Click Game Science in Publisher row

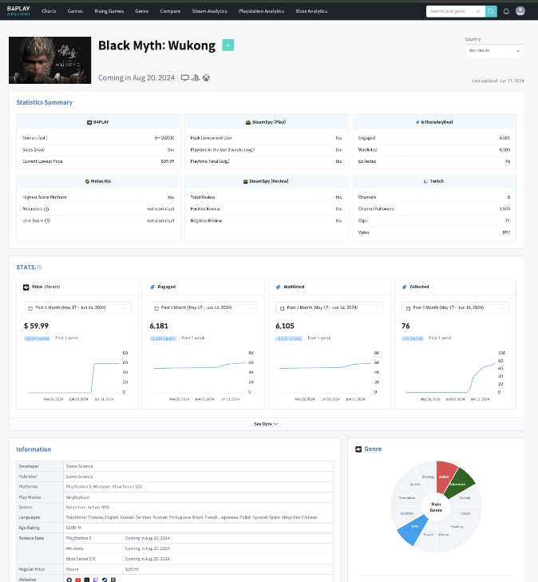(79, 477)
